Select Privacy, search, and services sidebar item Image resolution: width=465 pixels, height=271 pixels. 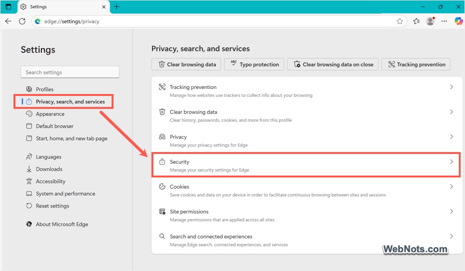[63, 102]
